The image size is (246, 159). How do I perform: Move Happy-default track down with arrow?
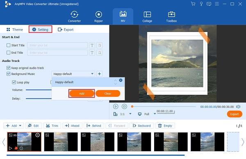[x=116, y=84]
